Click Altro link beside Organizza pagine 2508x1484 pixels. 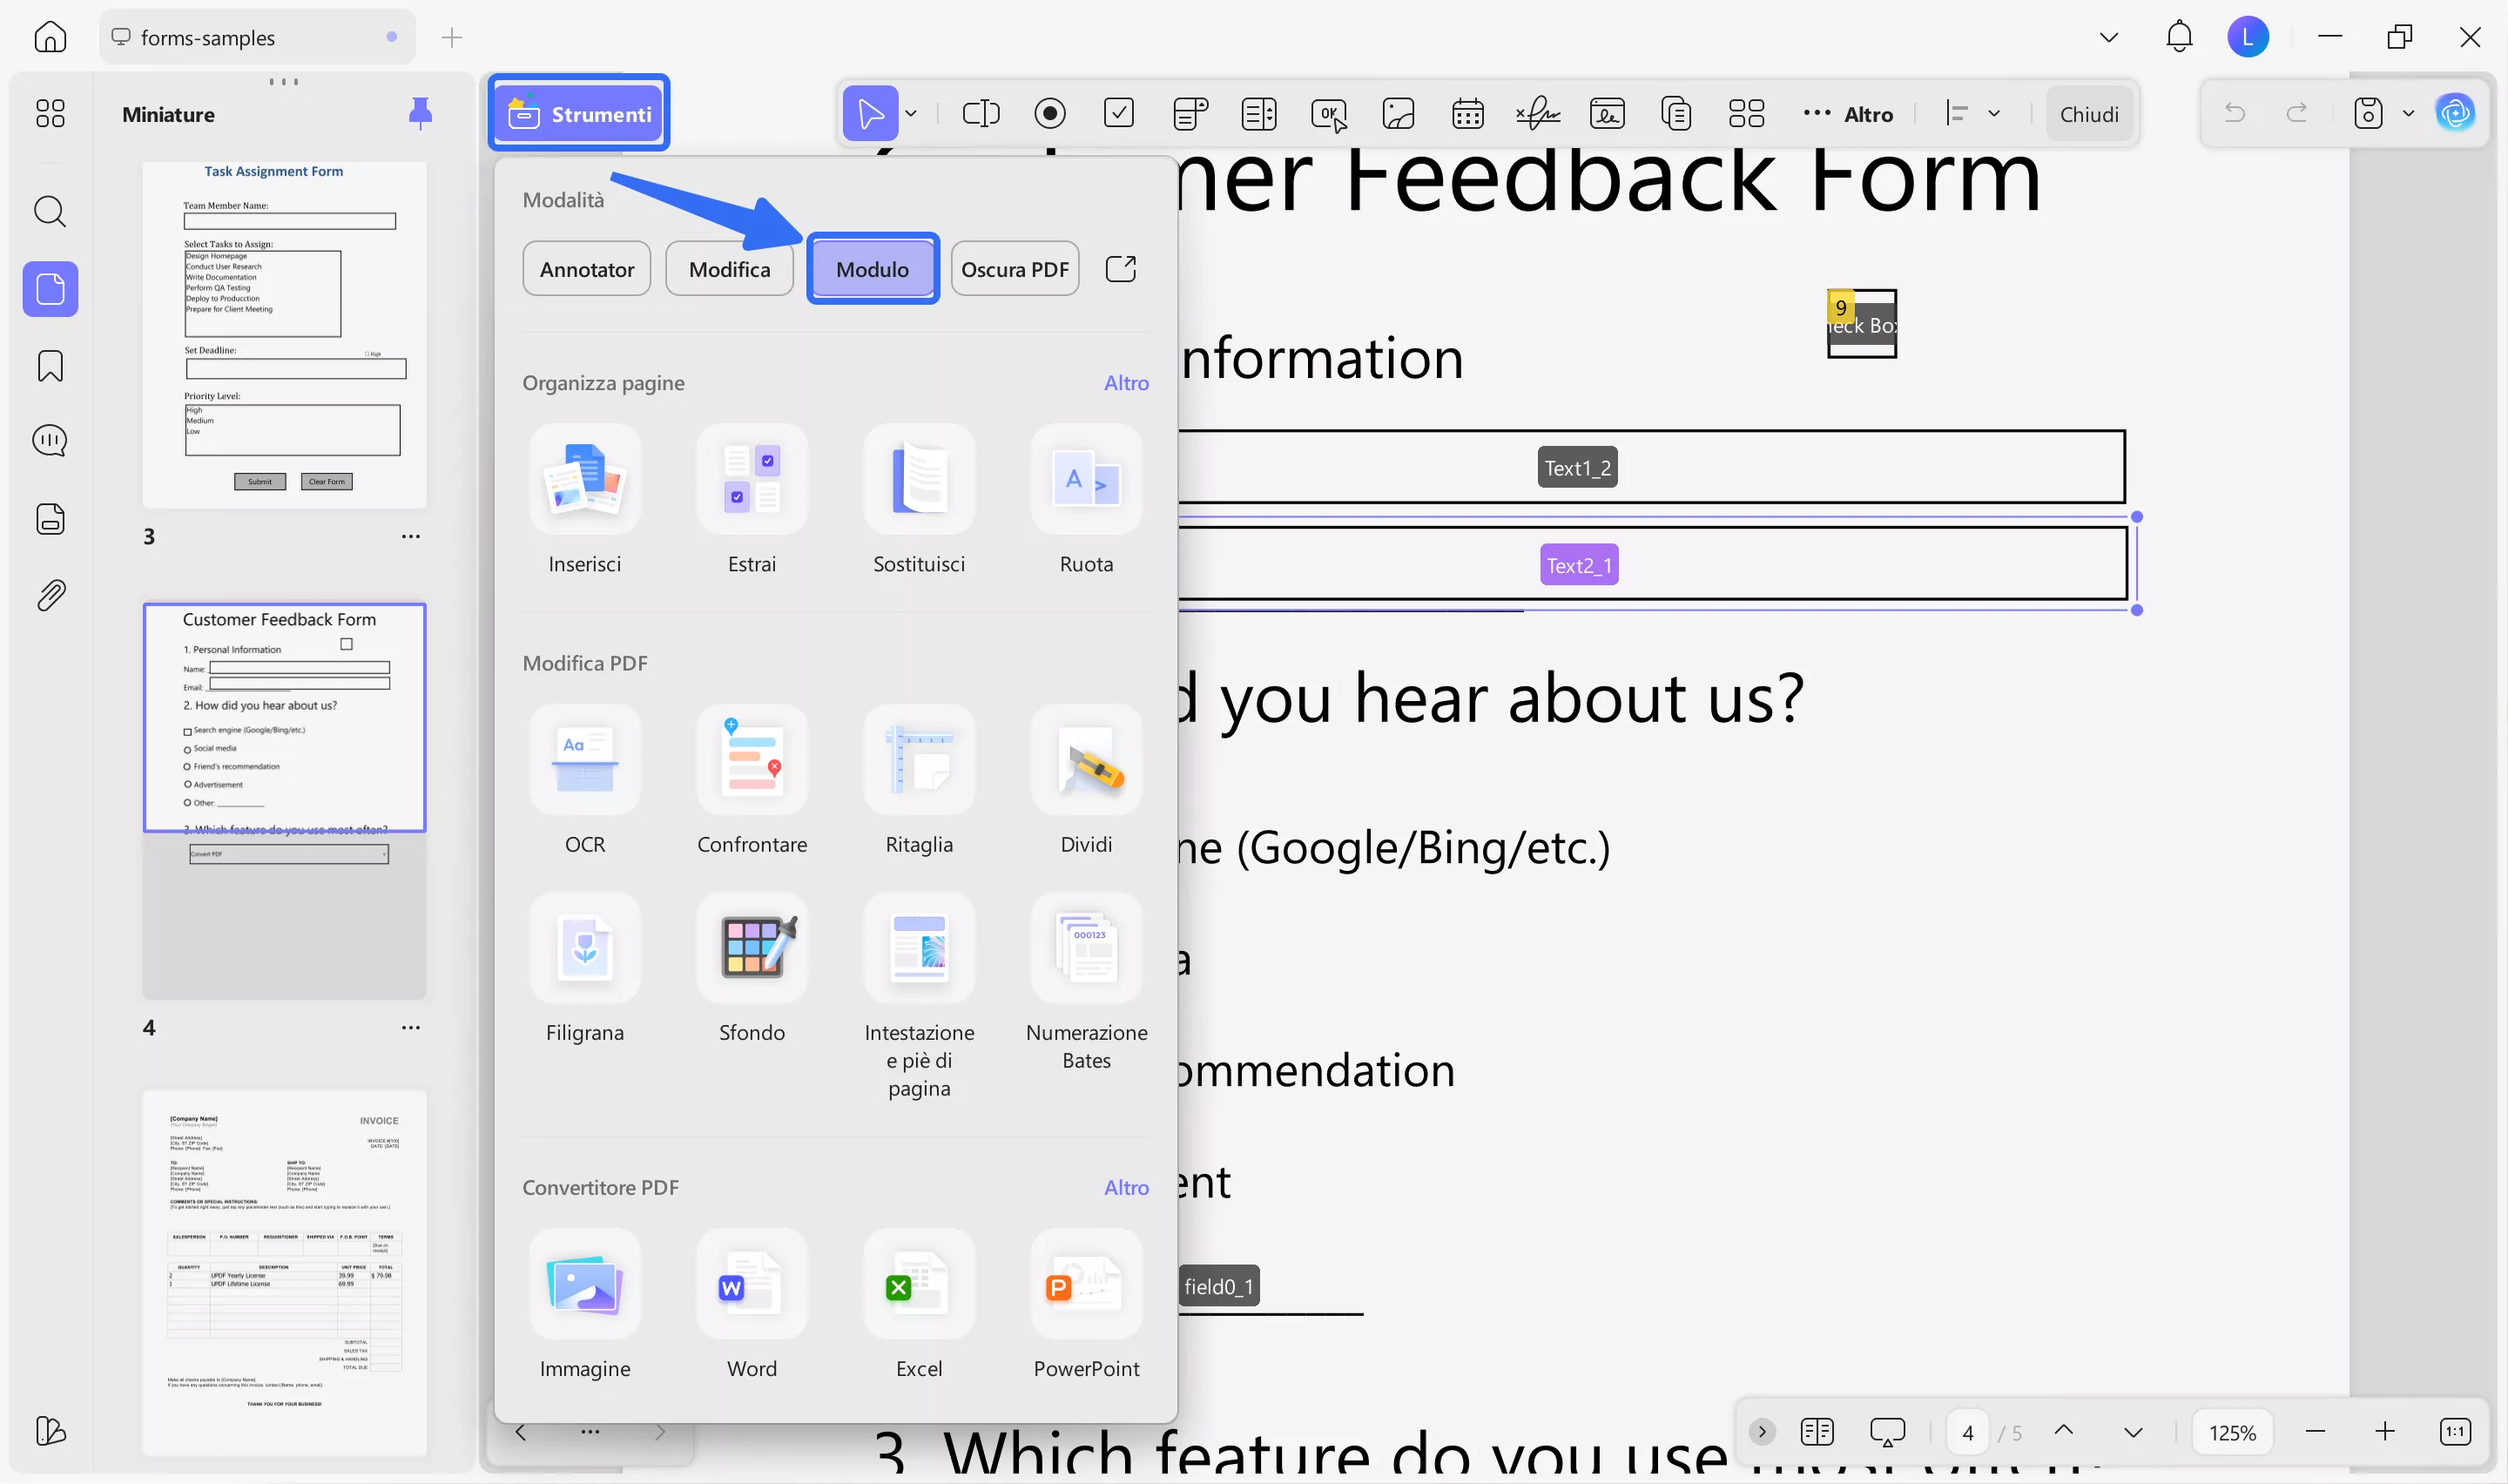tap(1125, 383)
